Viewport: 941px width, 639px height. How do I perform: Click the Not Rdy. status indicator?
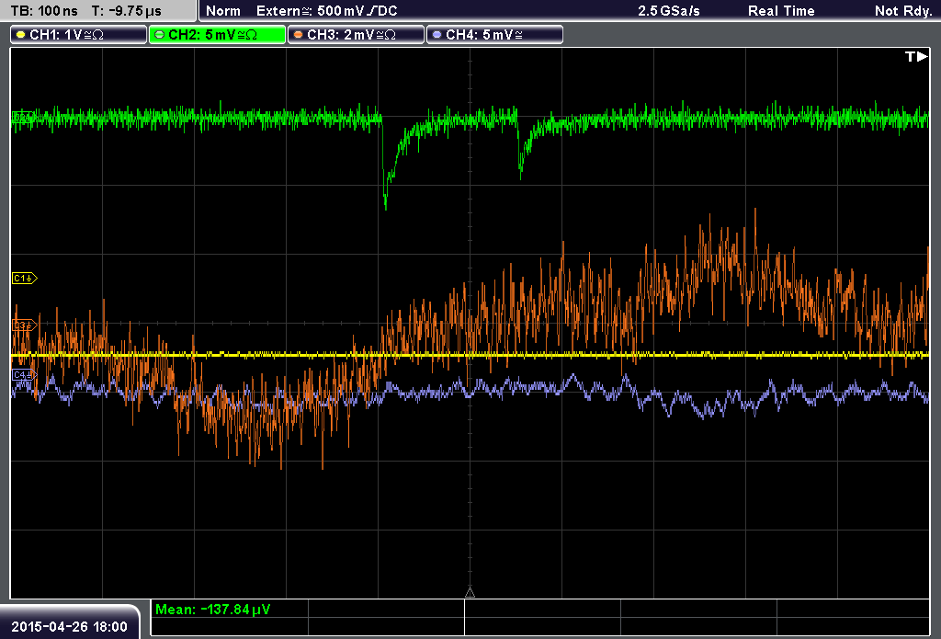click(902, 11)
